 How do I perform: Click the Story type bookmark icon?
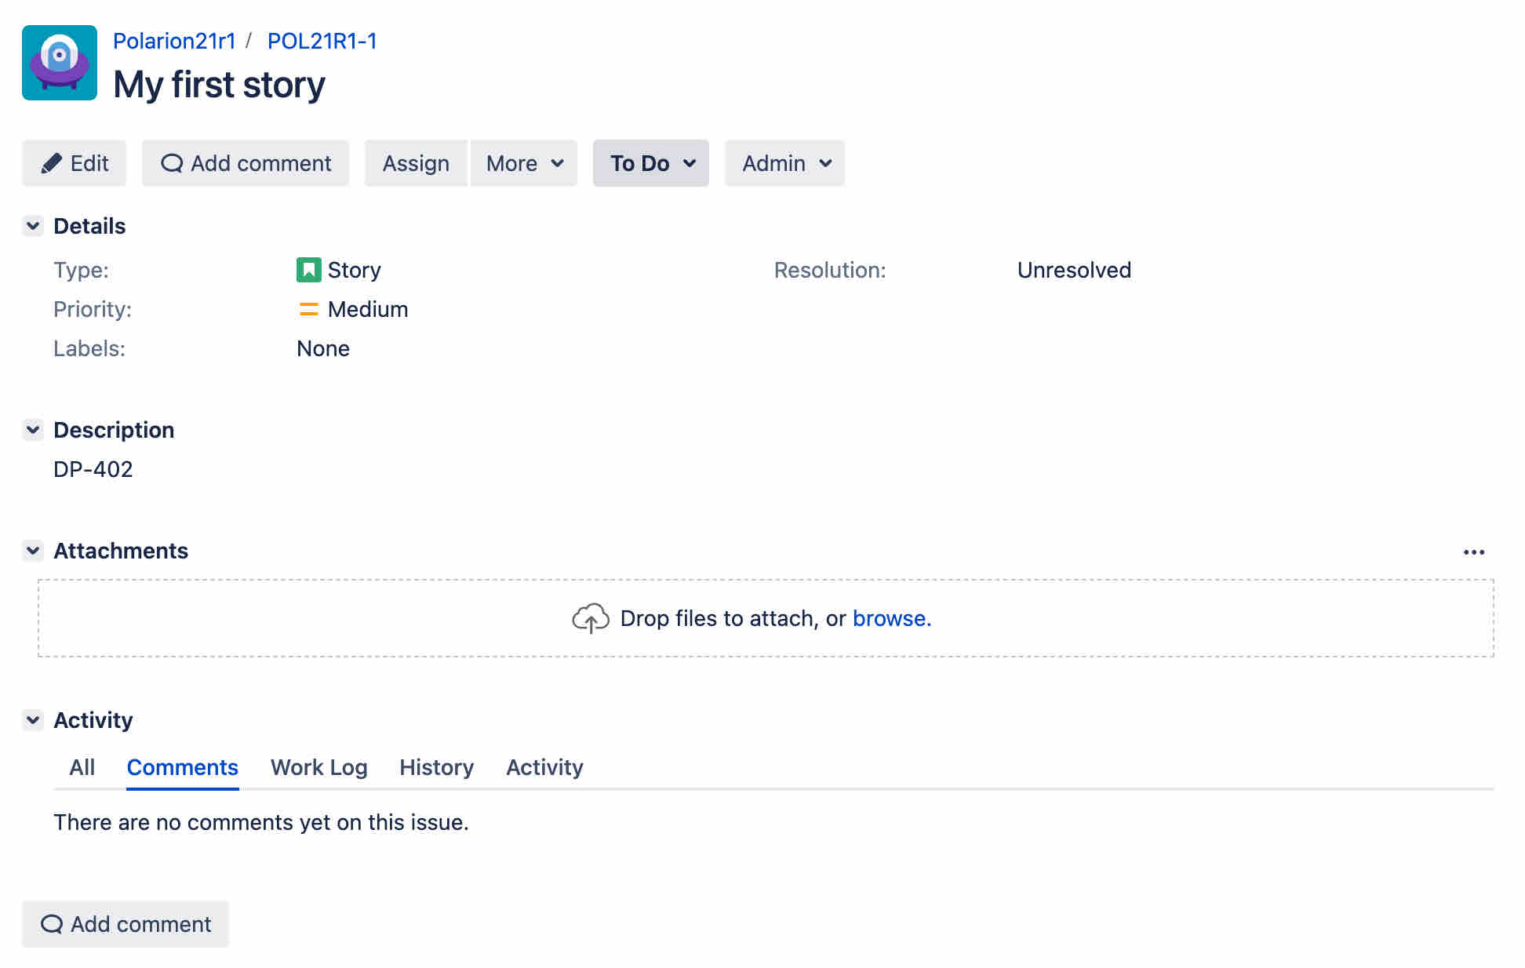[x=308, y=270]
